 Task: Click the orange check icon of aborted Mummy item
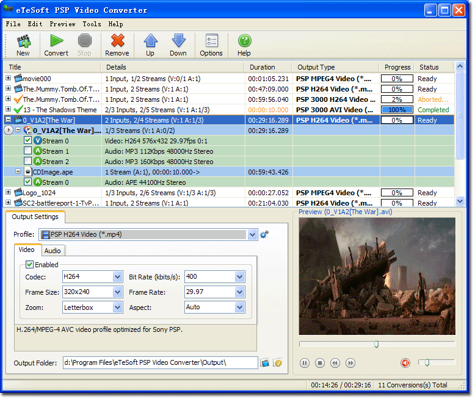coord(18,99)
